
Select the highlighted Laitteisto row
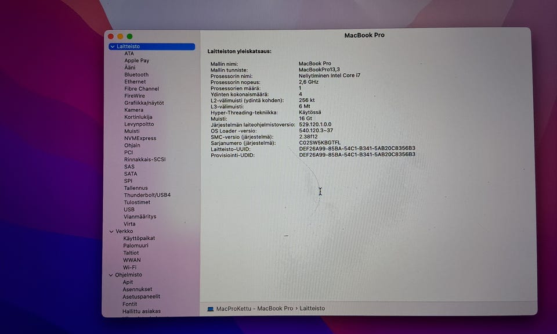click(x=151, y=46)
